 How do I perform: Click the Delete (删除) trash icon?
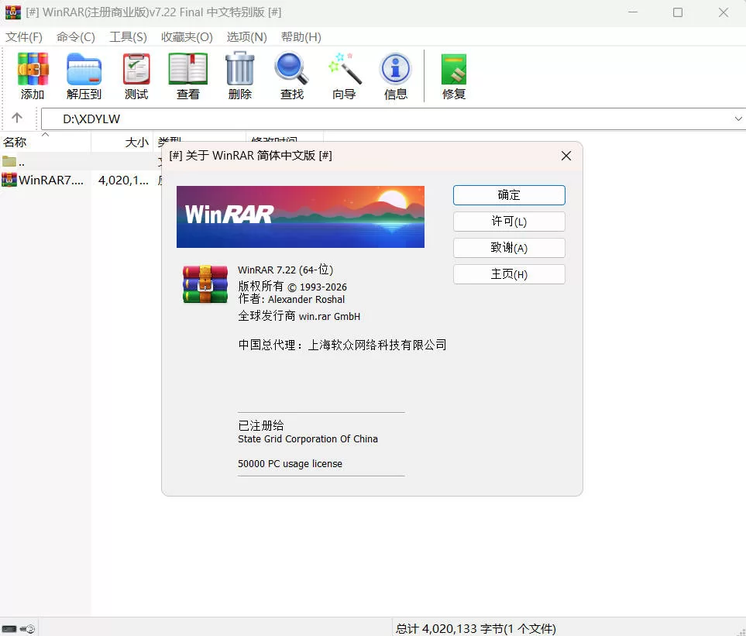pos(240,68)
